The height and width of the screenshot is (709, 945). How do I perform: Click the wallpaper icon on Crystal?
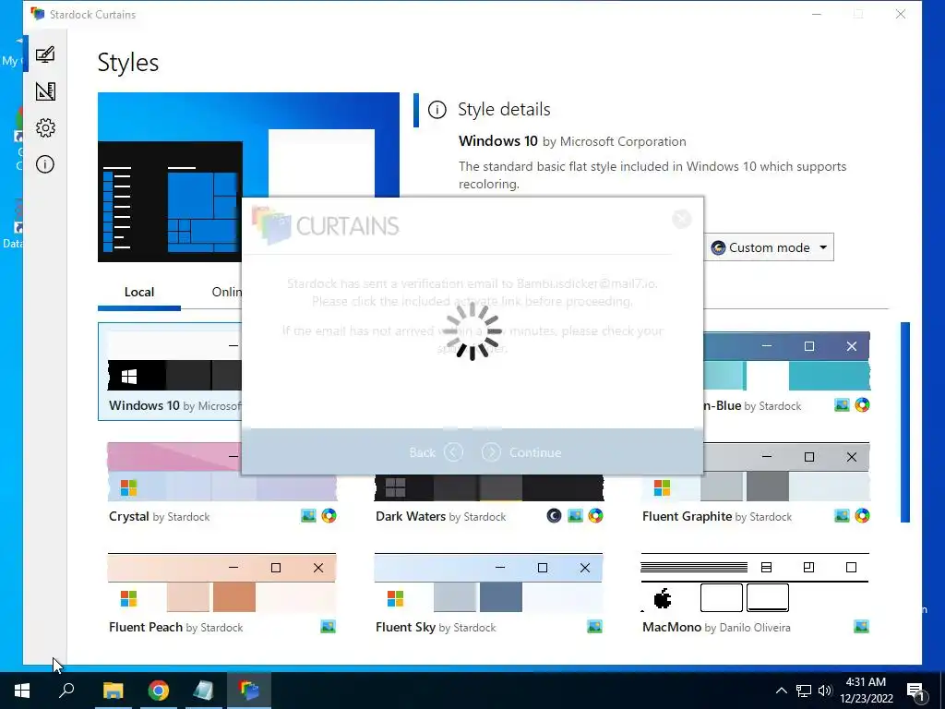pos(308,516)
